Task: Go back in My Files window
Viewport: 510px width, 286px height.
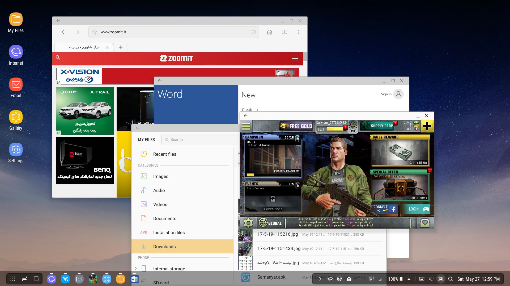Action: (137, 128)
